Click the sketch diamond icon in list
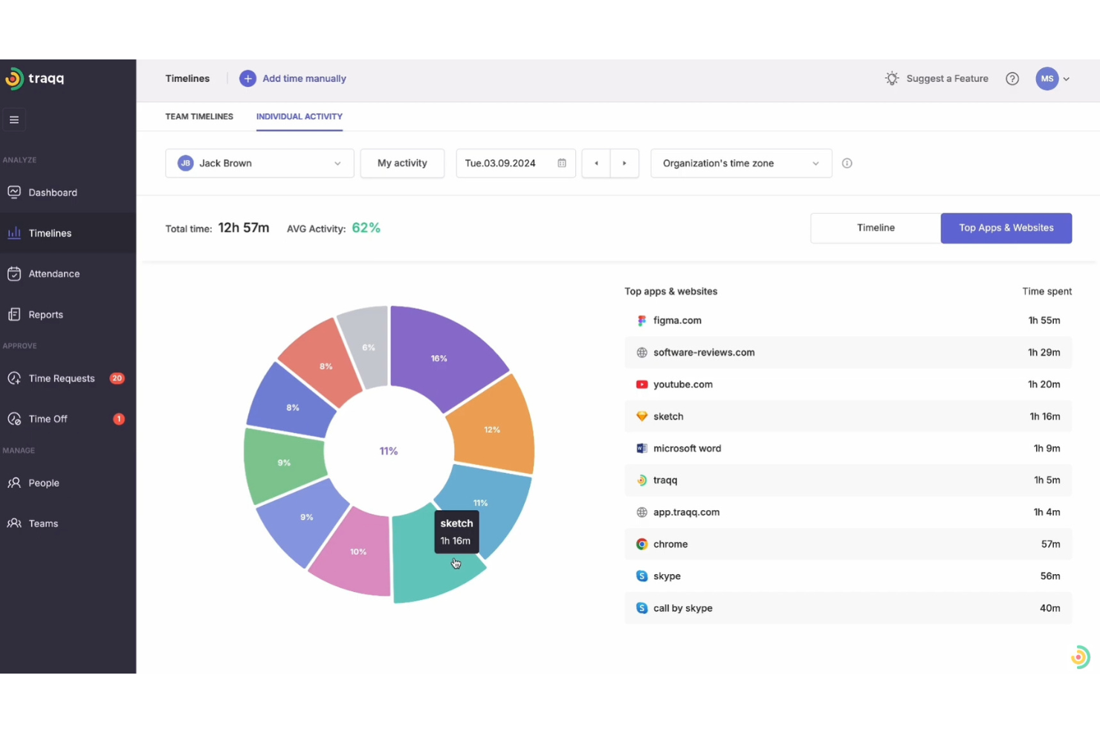The height and width of the screenshot is (733, 1100). click(641, 417)
